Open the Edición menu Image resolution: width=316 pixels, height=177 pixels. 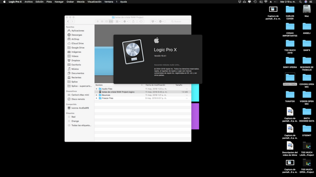coord(39,2)
